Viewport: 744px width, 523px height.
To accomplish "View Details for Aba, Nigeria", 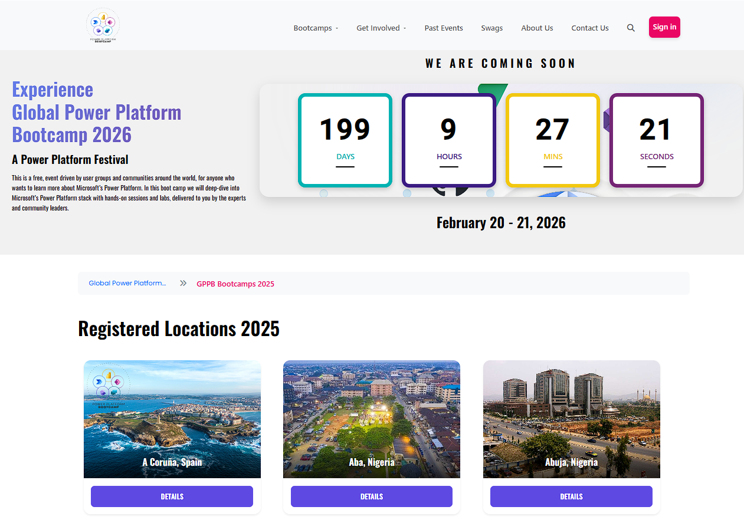I will point(371,496).
